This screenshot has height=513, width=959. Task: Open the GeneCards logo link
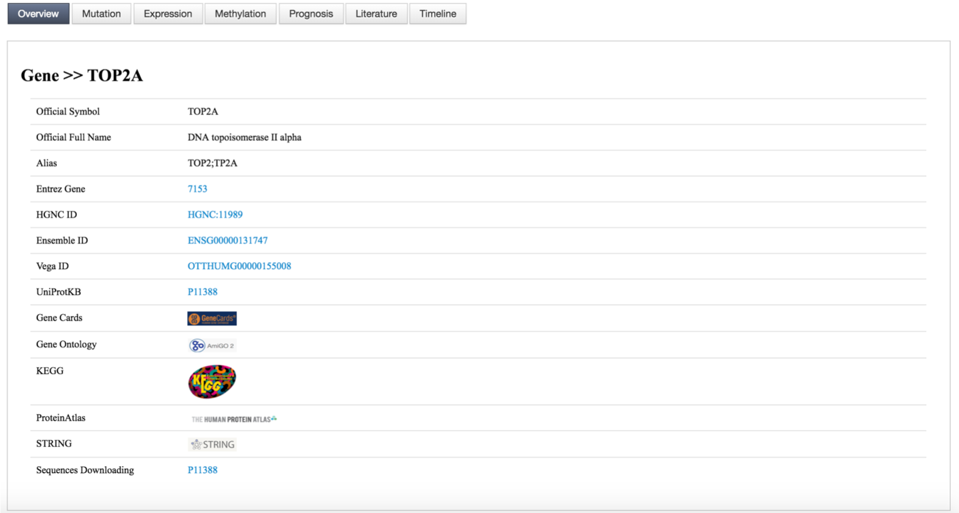[211, 318]
